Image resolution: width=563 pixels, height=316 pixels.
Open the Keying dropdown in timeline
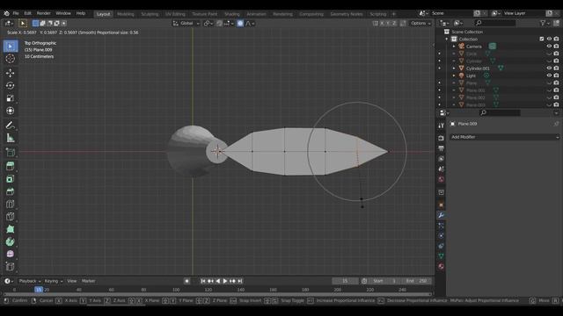click(54, 281)
